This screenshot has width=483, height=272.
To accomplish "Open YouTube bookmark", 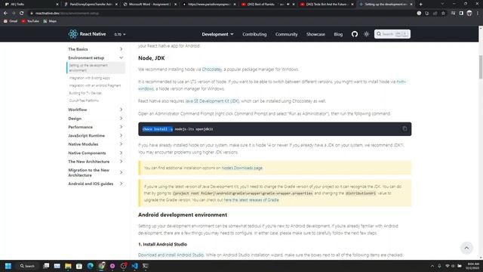I will tap(30, 21).
